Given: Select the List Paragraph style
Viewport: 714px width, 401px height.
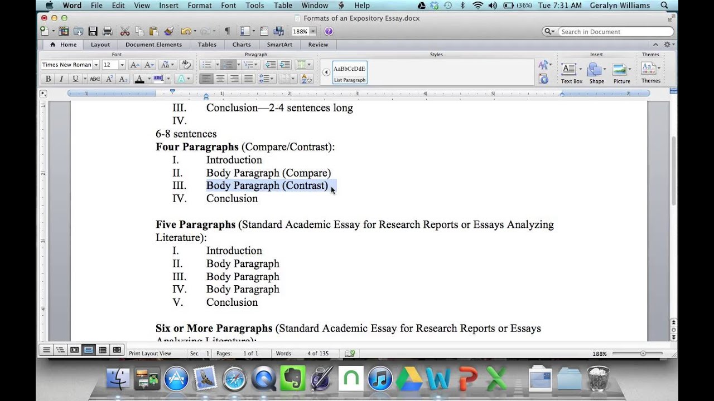Looking at the screenshot, I should pos(350,72).
